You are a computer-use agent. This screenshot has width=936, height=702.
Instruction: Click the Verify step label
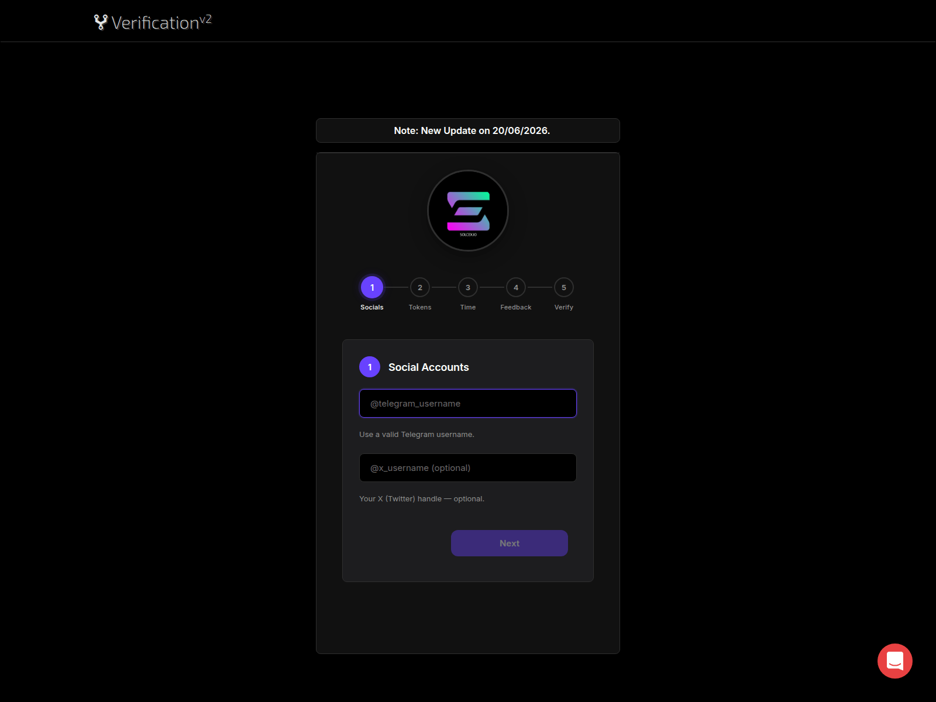(x=563, y=307)
